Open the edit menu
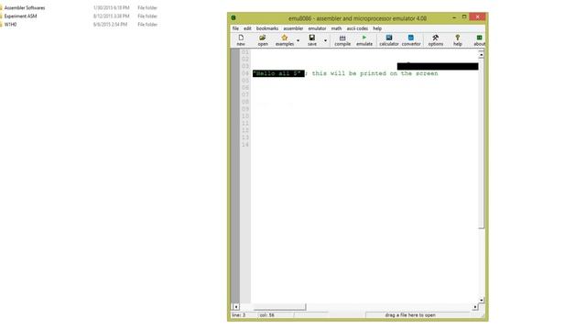The width and height of the screenshot is (586, 330). tap(247, 28)
